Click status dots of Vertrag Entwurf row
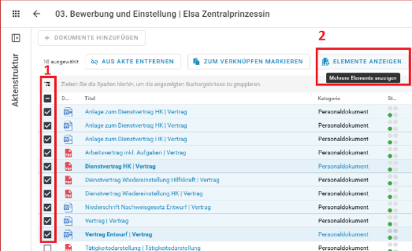This screenshot has width=412, height=251. pyautogui.click(x=393, y=235)
